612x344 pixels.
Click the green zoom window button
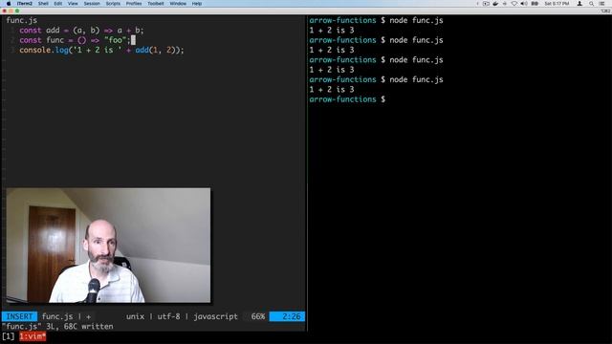[17, 11]
